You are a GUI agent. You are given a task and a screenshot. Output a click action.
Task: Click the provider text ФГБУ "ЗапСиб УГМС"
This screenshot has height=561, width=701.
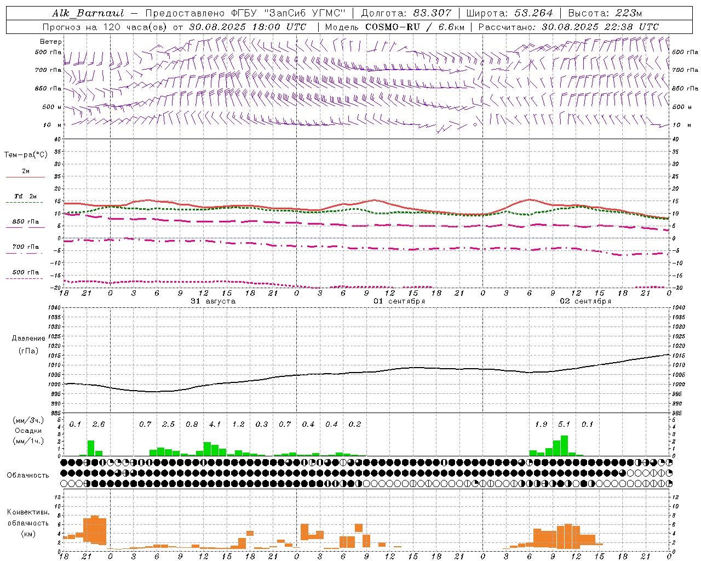click(x=289, y=13)
